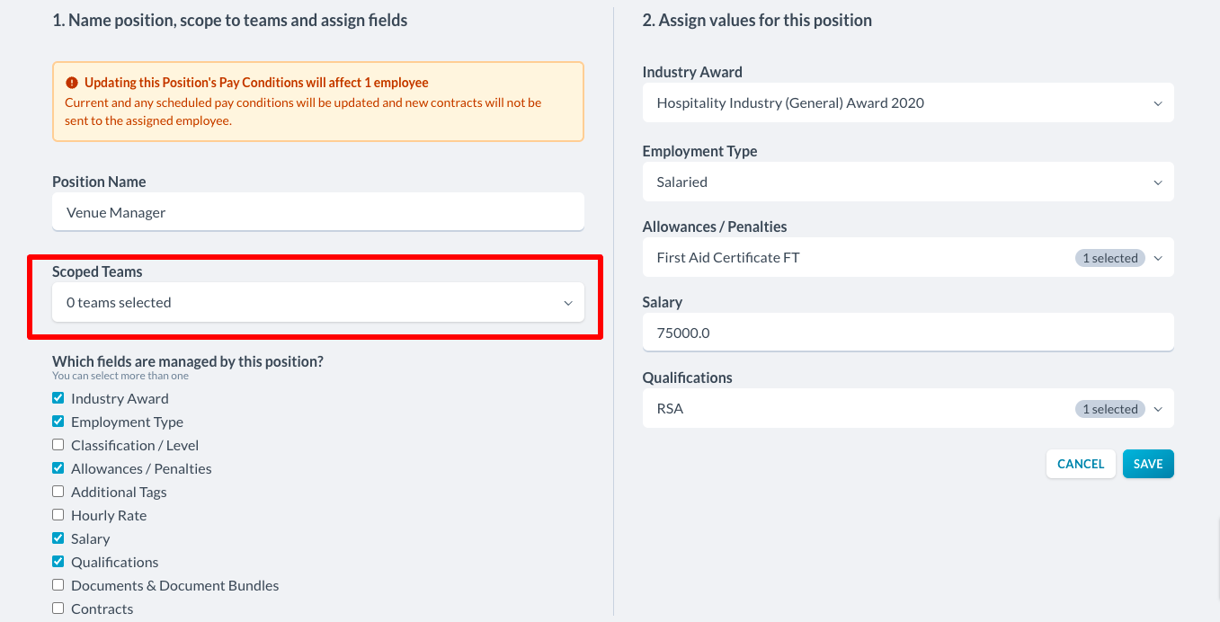Open the Qualifications RSA dropdown
1220x622 pixels.
click(x=908, y=409)
